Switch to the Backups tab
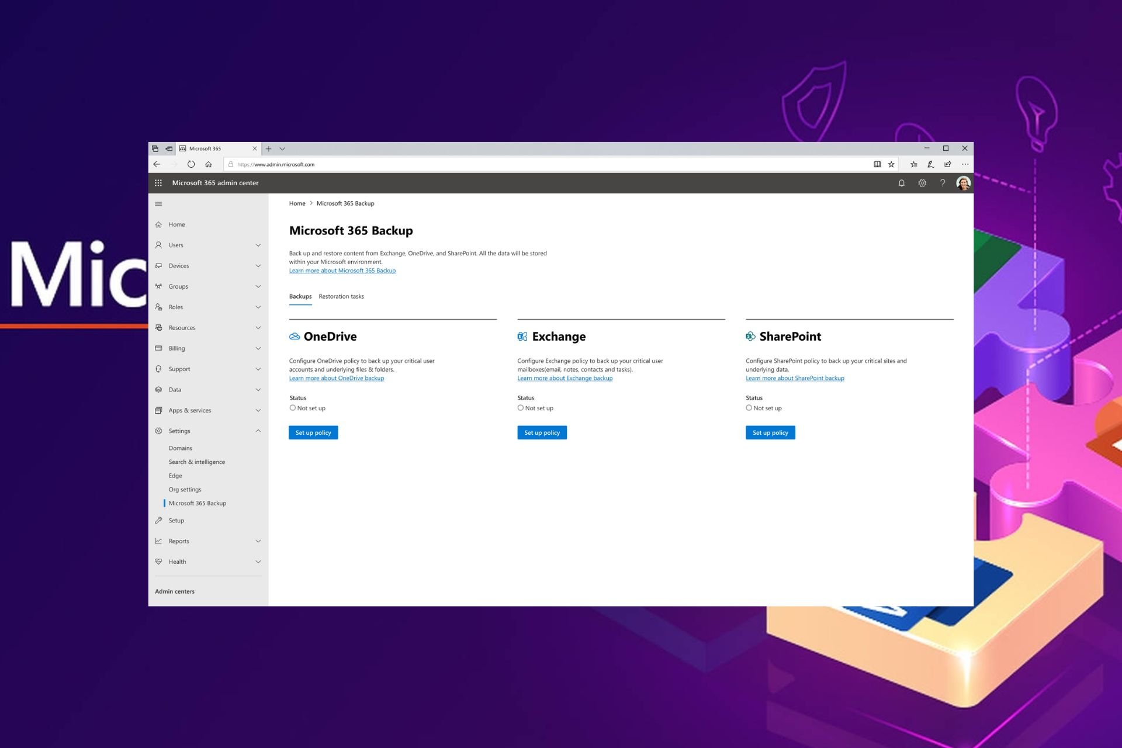The image size is (1122, 748). click(300, 297)
